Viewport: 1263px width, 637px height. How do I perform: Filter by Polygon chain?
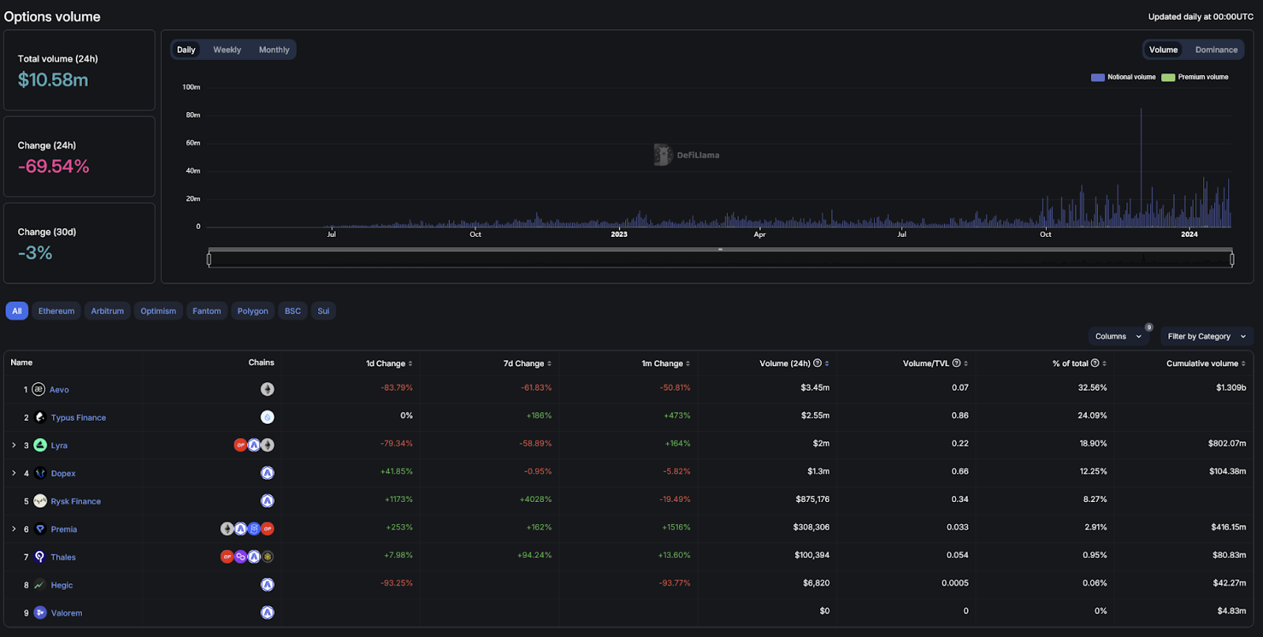(253, 311)
